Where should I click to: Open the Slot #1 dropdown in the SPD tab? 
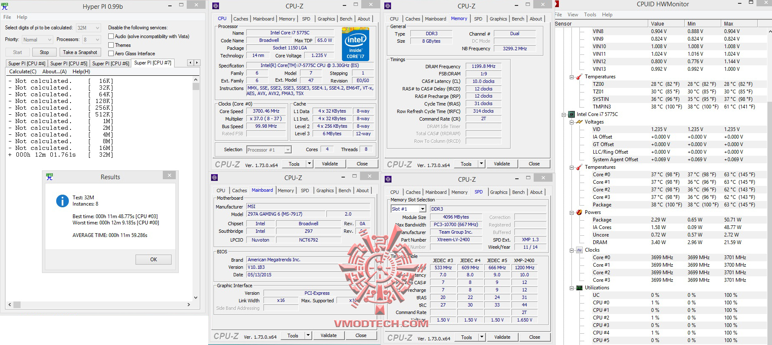pyautogui.click(x=408, y=209)
